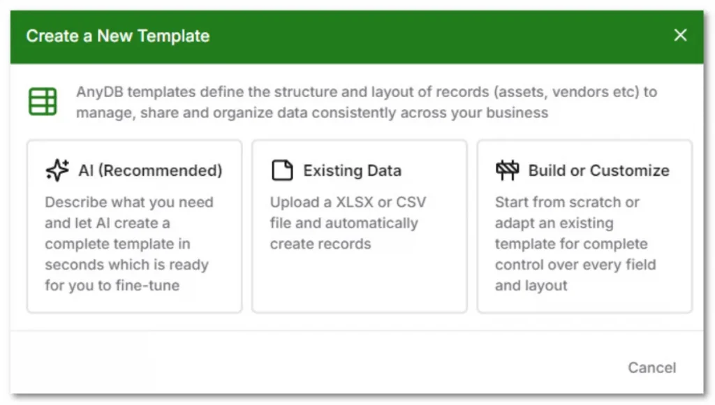Click the green AnyDB template grid icon
This screenshot has width=715, height=405.
click(43, 101)
